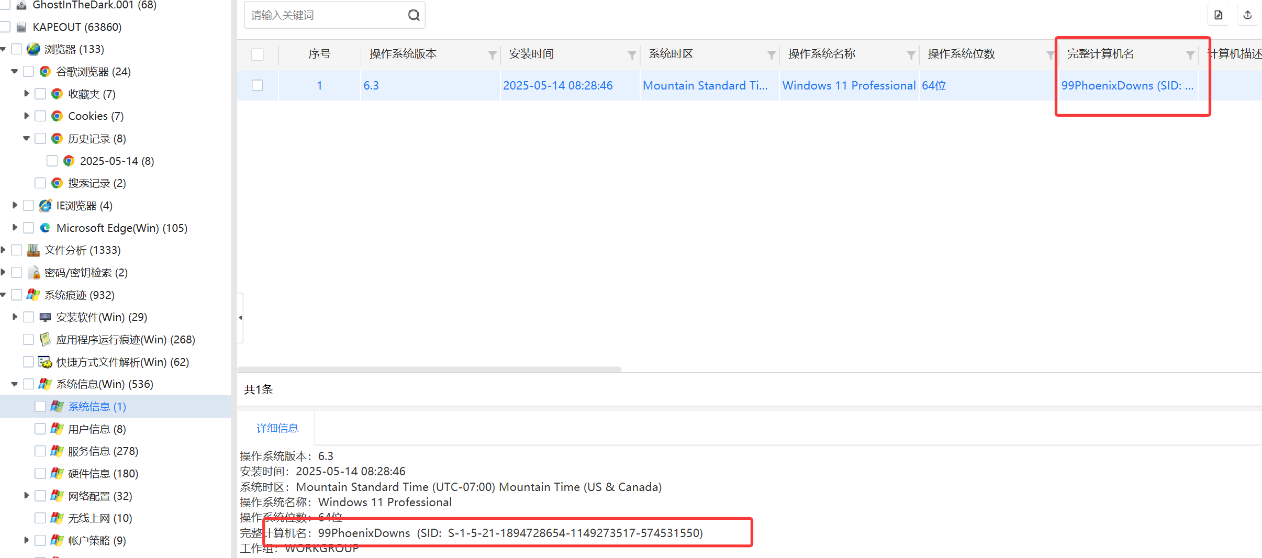Click the left panel collapse handle arrow

[x=240, y=318]
